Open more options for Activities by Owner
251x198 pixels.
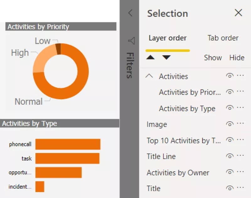240,172
